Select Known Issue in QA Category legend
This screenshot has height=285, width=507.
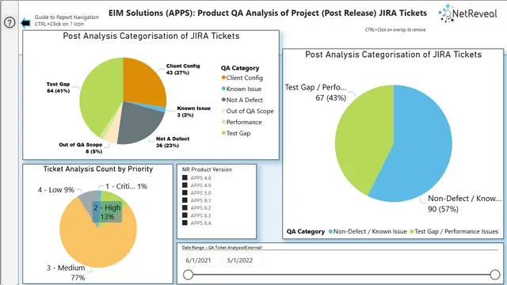pos(241,89)
